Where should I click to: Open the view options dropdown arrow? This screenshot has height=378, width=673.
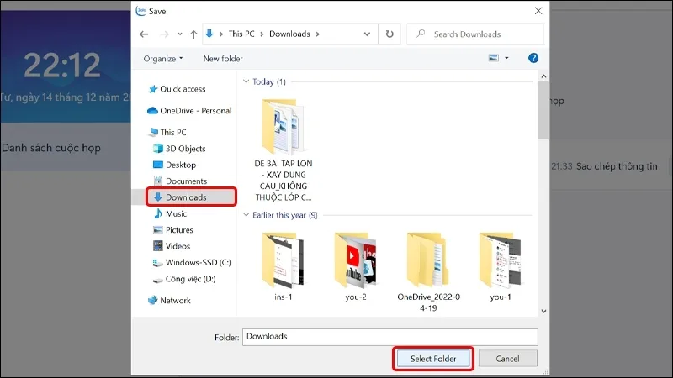click(x=506, y=58)
